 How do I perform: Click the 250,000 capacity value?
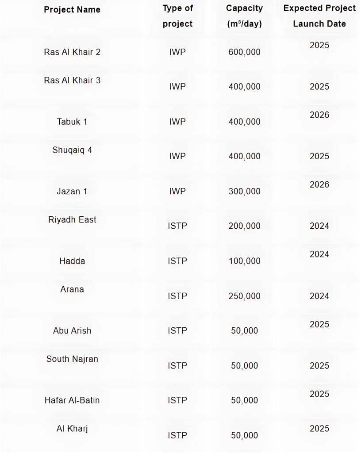244,296
